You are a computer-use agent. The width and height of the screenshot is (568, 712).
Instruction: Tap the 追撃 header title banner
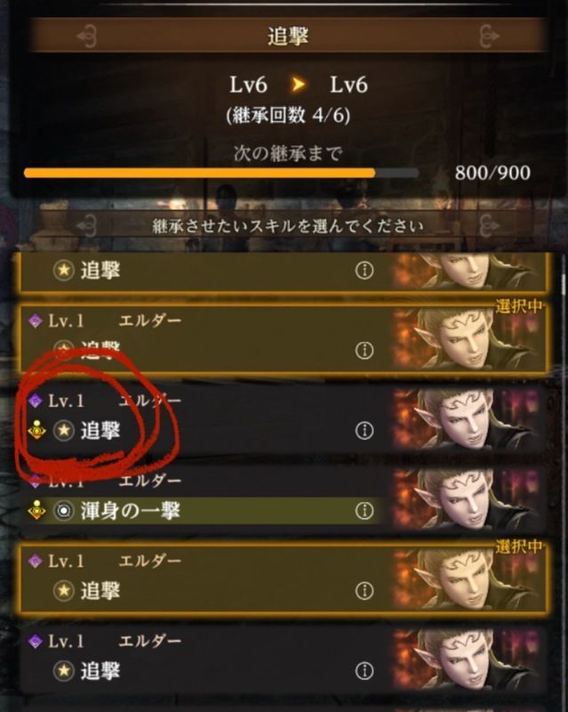click(x=288, y=36)
